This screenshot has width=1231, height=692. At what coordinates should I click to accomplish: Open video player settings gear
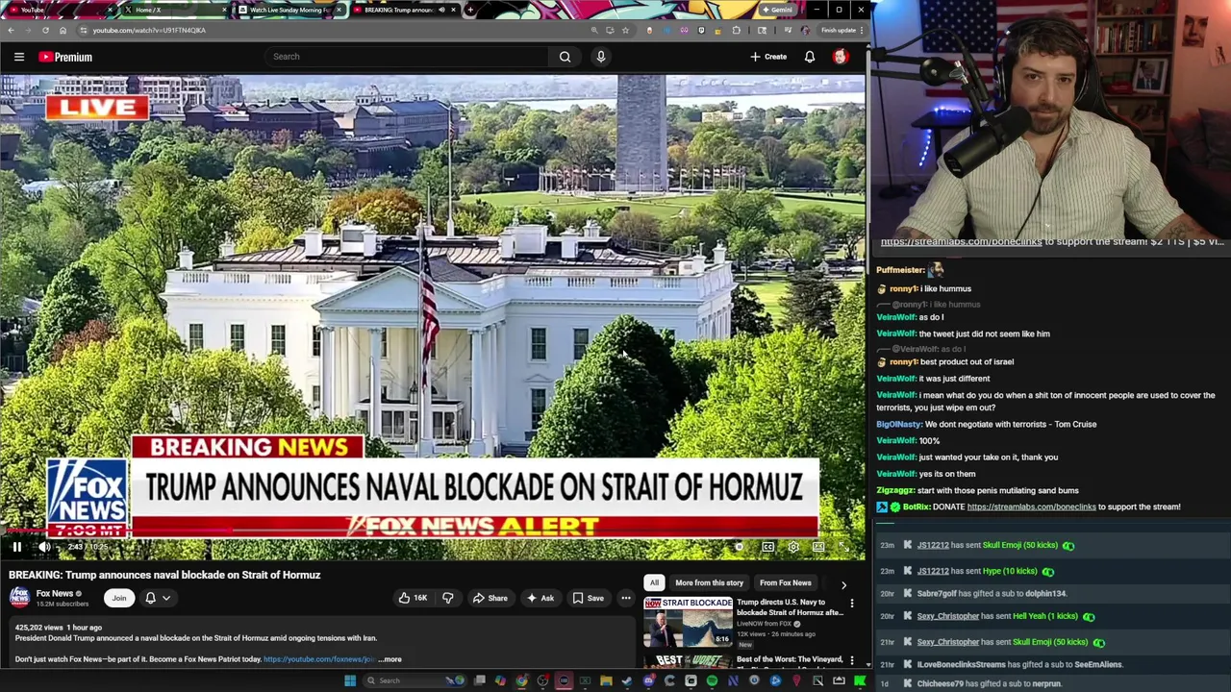(793, 547)
